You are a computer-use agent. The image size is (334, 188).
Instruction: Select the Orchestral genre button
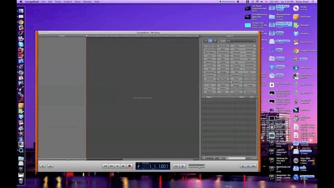(210, 72)
